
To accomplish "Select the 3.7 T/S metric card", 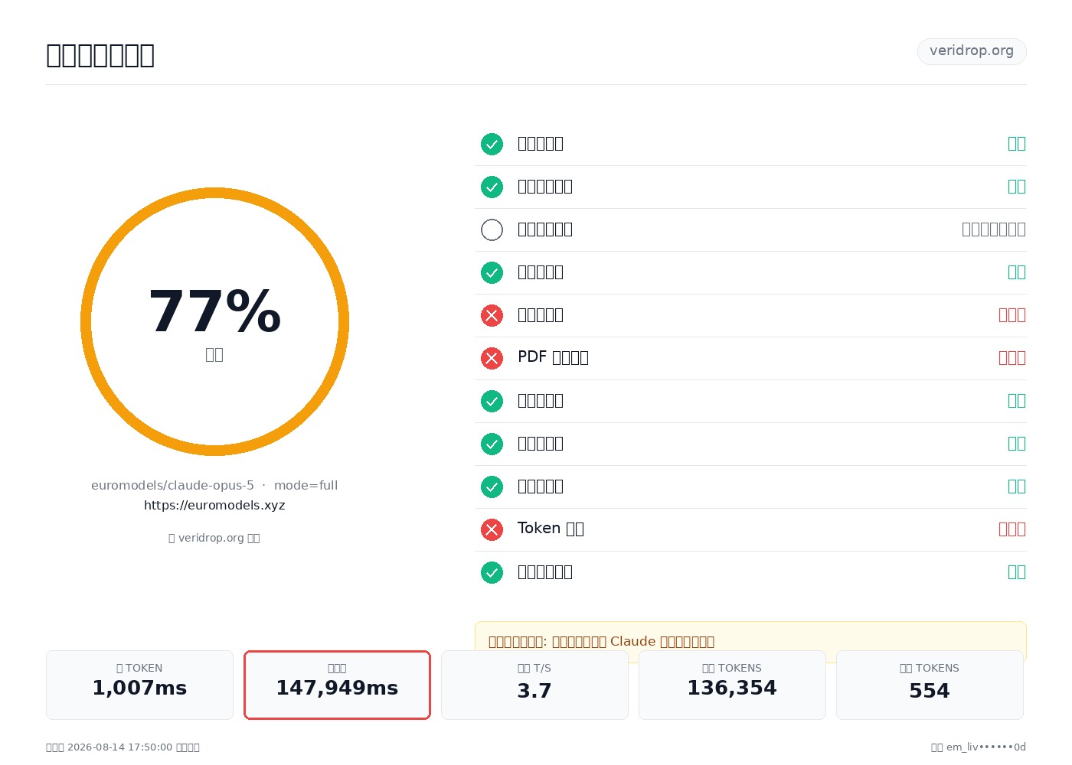I will click(x=534, y=685).
